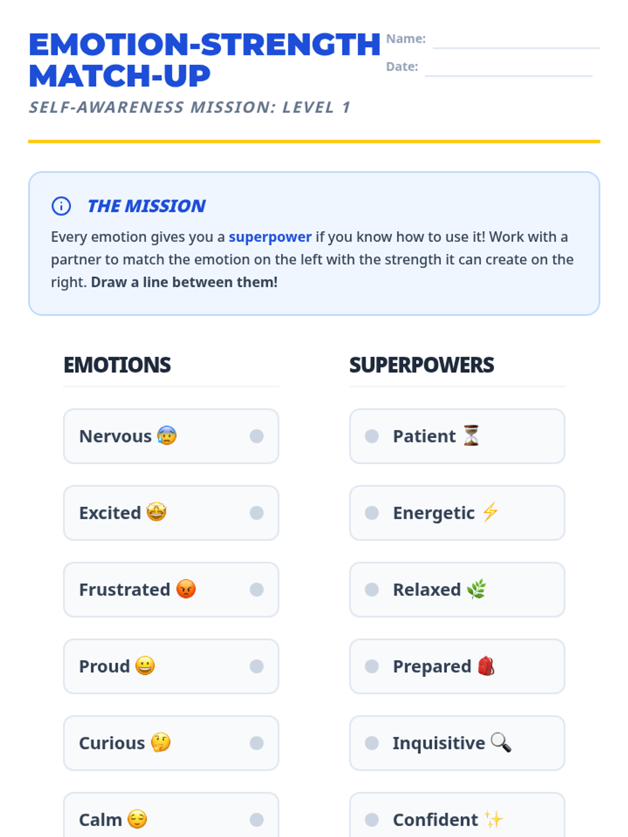Click the lightning bolt emoji by Energetic

tap(490, 512)
